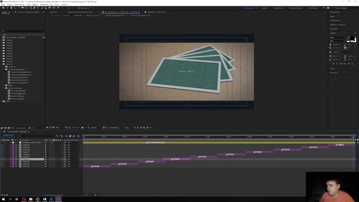Open the Эффект menu
Viewport: 359px width, 202px height.
pyautogui.click(x=35, y=4)
